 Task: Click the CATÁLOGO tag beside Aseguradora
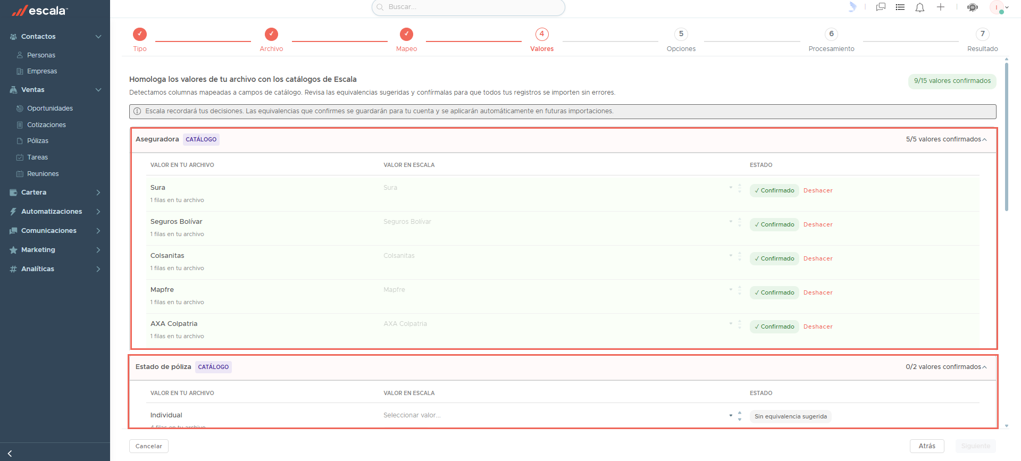coord(201,139)
